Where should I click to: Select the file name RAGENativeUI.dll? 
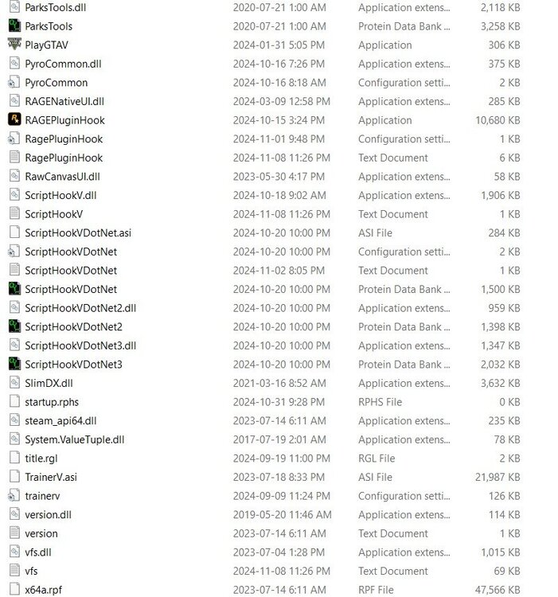(64, 101)
